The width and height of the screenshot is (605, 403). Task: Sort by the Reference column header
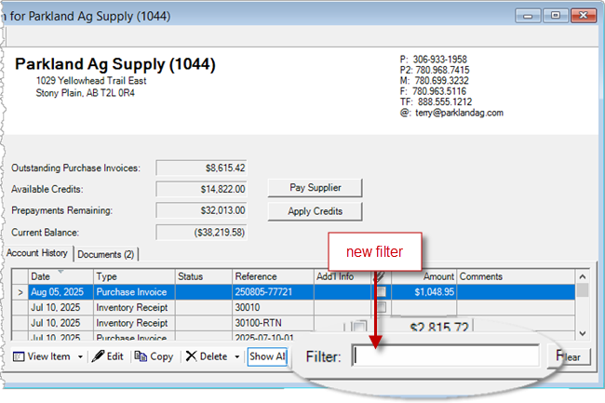(x=273, y=276)
